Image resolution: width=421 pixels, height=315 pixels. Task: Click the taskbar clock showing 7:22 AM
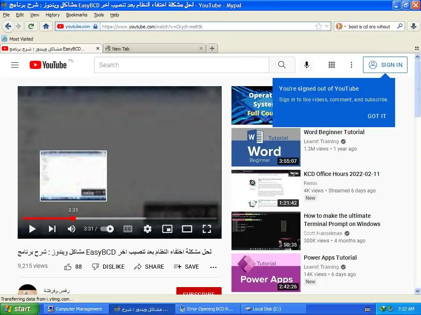point(406,309)
